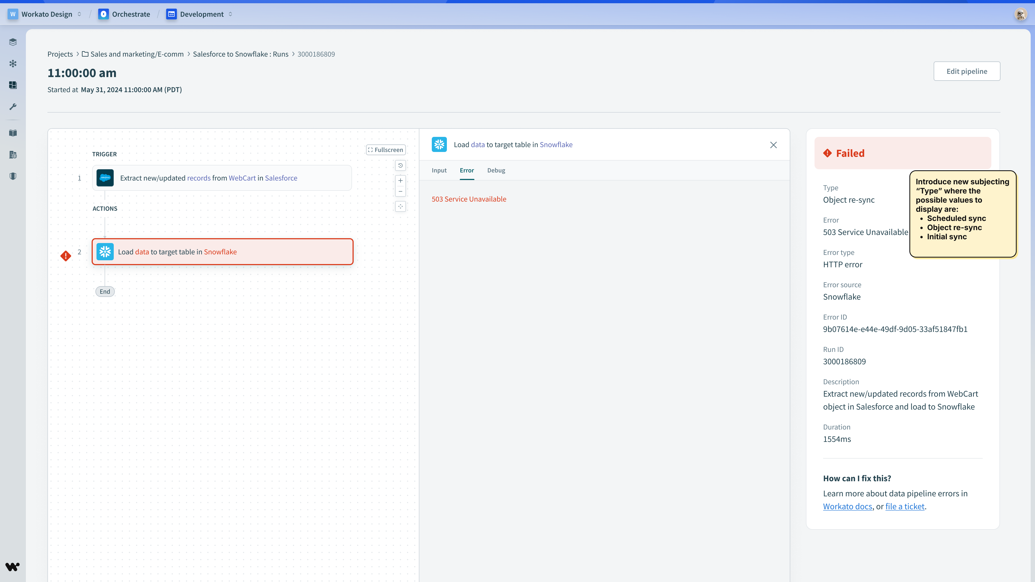Click the red error warning icon beside step 2
Image resolution: width=1035 pixels, height=582 pixels.
(x=66, y=256)
